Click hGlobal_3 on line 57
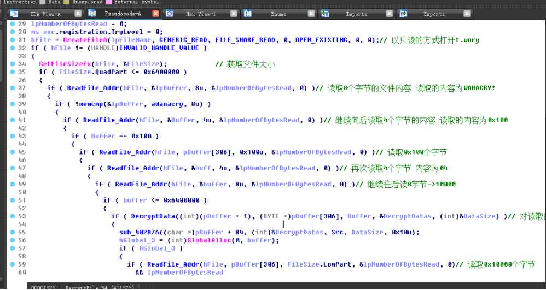 pyautogui.click(x=157, y=248)
